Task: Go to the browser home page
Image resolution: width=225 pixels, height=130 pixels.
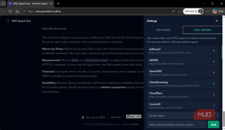Action: click(x=17, y=11)
